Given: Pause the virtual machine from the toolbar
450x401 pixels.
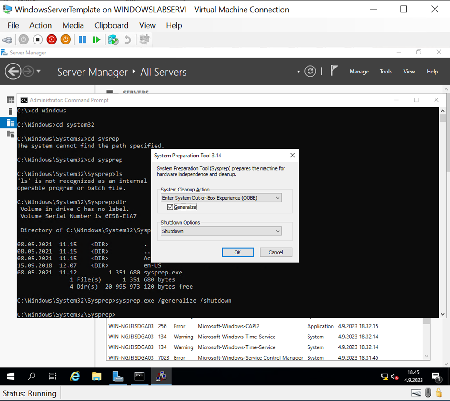Looking at the screenshot, I should coord(82,39).
